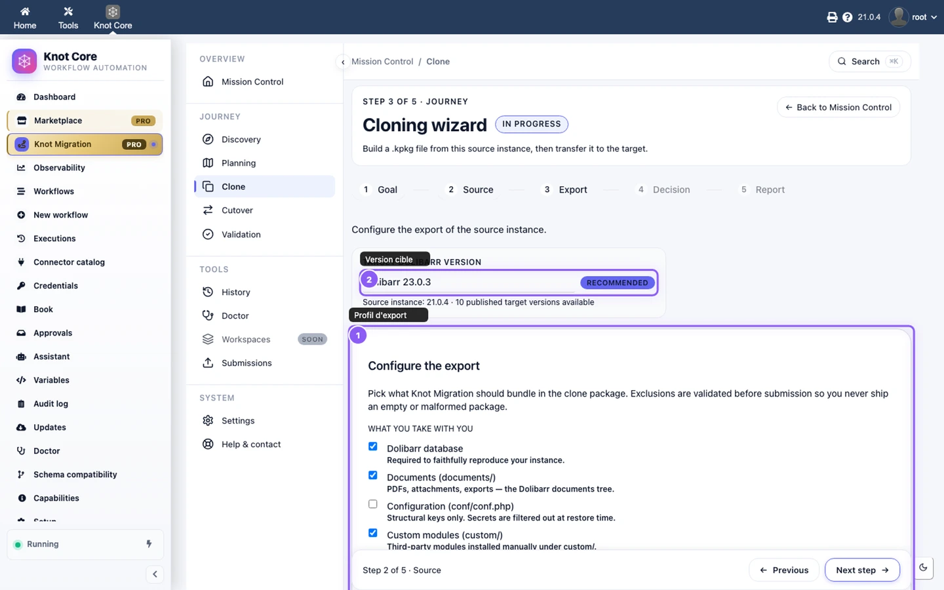The width and height of the screenshot is (944, 590).
Task: Open Help & contact lifebuoy item
Action: pyautogui.click(x=265, y=444)
